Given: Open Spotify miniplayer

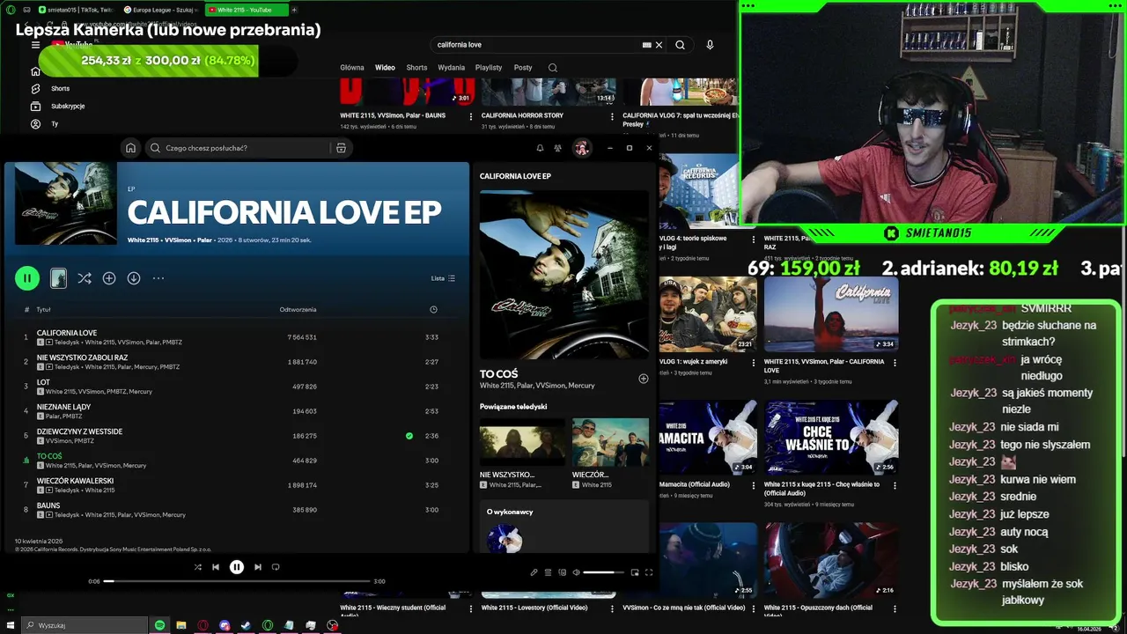Looking at the screenshot, I should coord(635,572).
